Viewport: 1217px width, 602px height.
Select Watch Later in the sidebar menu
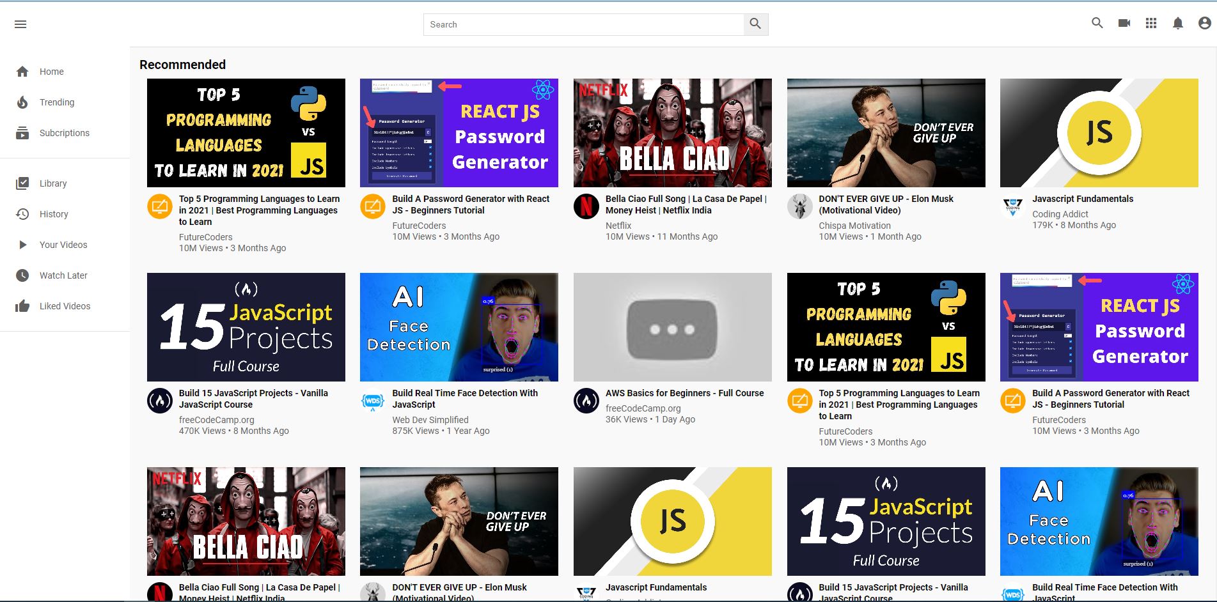coord(63,275)
